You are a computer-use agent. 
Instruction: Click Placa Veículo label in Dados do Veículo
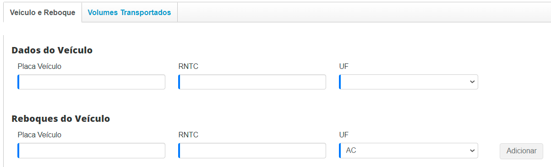point(39,67)
